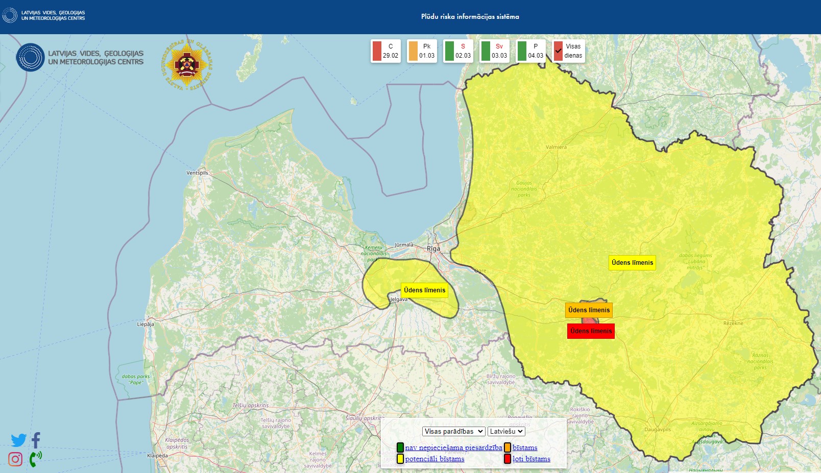Click the LVĢMC logo on the map
The width and height of the screenshot is (821, 473).
pyautogui.click(x=80, y=58)
